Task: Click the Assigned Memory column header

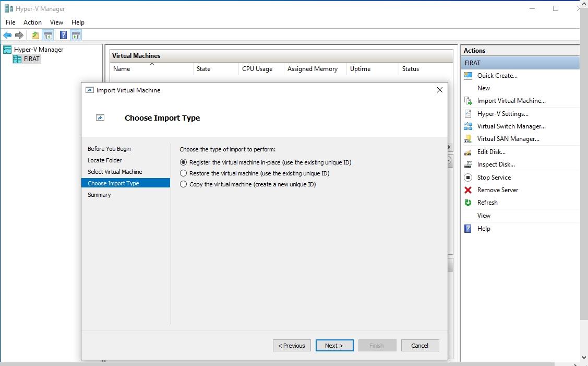Action: [315, 69]
